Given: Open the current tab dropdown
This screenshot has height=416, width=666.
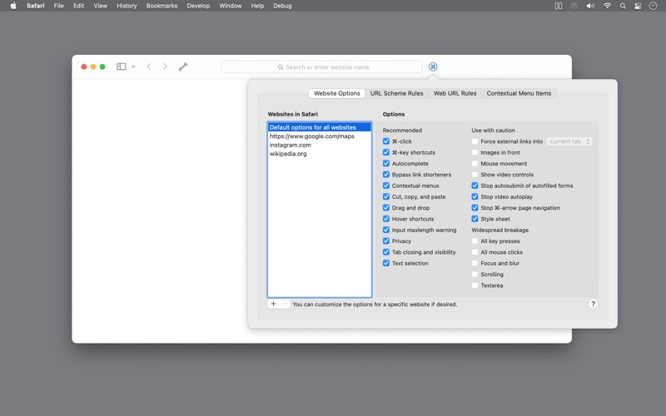Looking at the screenshot, I should point(569,141).
